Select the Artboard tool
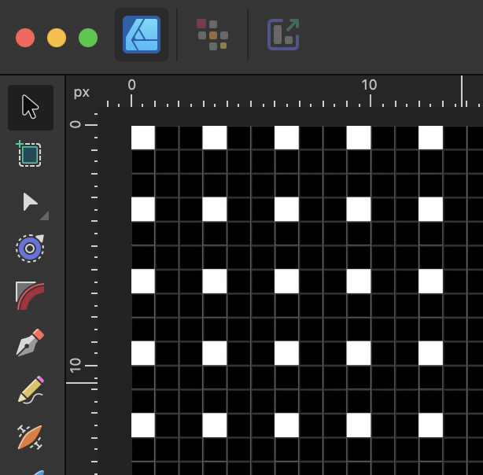This screenshot has width=483, height=475. coord(29,153)
